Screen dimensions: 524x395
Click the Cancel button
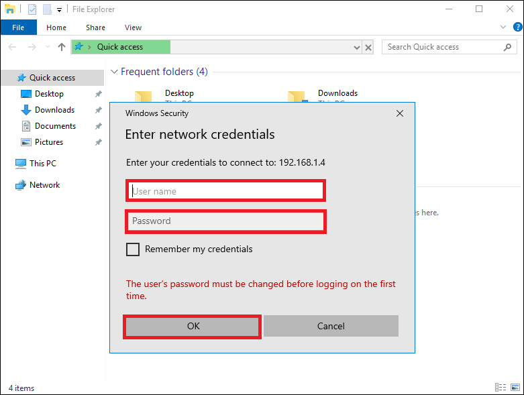(331, 326)
